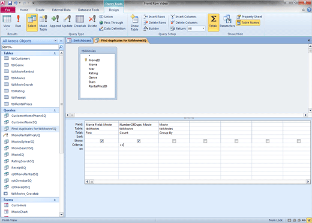The image size is (312, 223).
Task: Switch to SQL View icon in status bar
Action: [x=304, y=220]
